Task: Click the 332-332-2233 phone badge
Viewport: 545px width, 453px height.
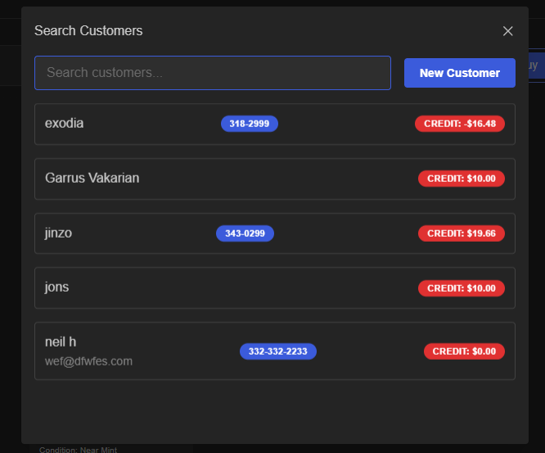Action: tap(278, 351)
